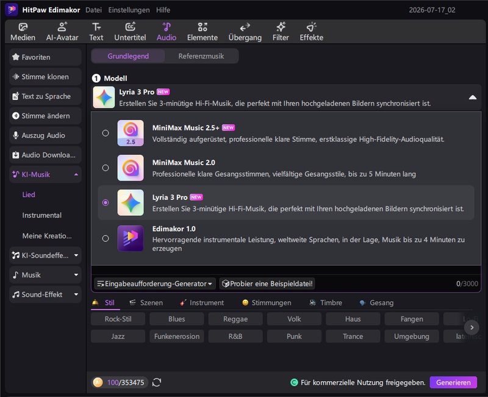
Task: Select the Instrument tag tab
Action: tap(202, 303)
